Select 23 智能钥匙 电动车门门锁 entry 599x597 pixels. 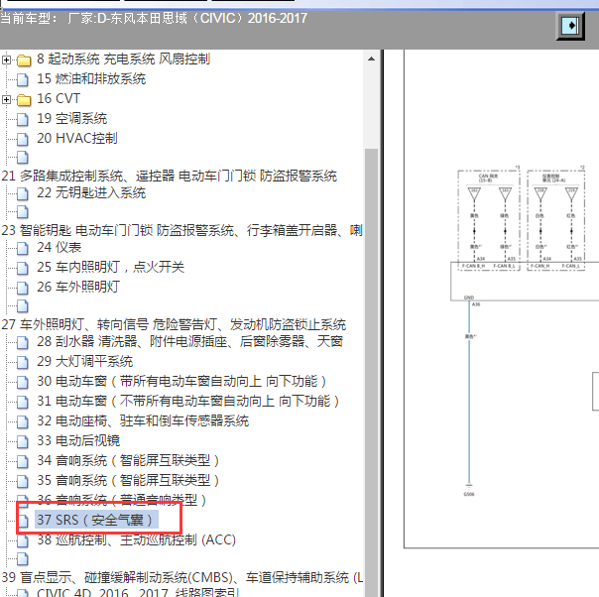181,231
